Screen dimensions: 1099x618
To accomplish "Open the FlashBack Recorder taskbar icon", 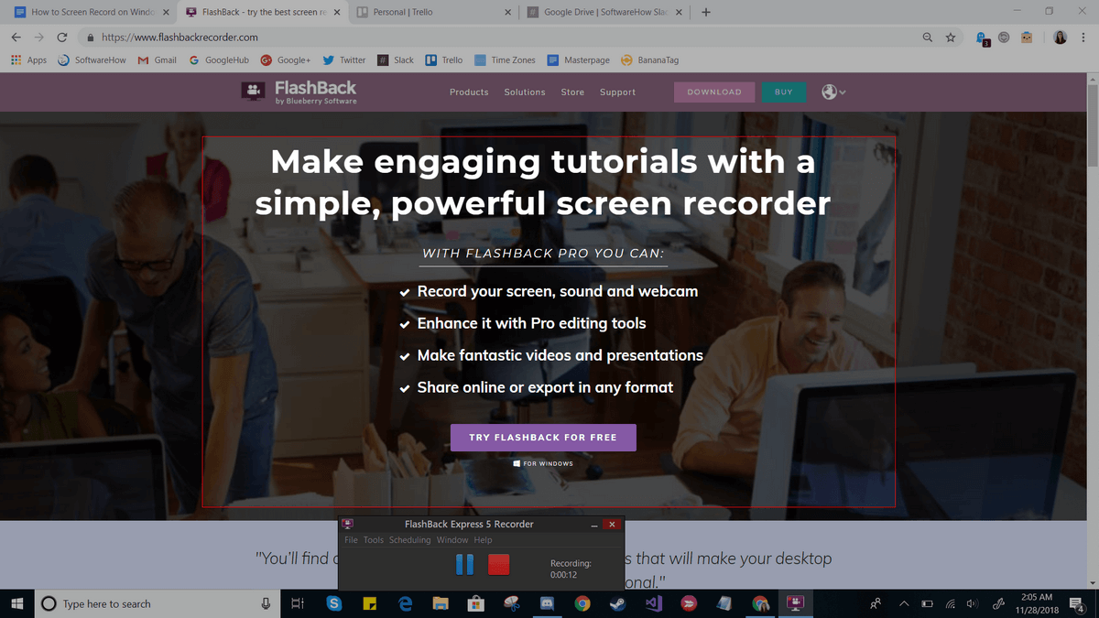I will (796, 603).
